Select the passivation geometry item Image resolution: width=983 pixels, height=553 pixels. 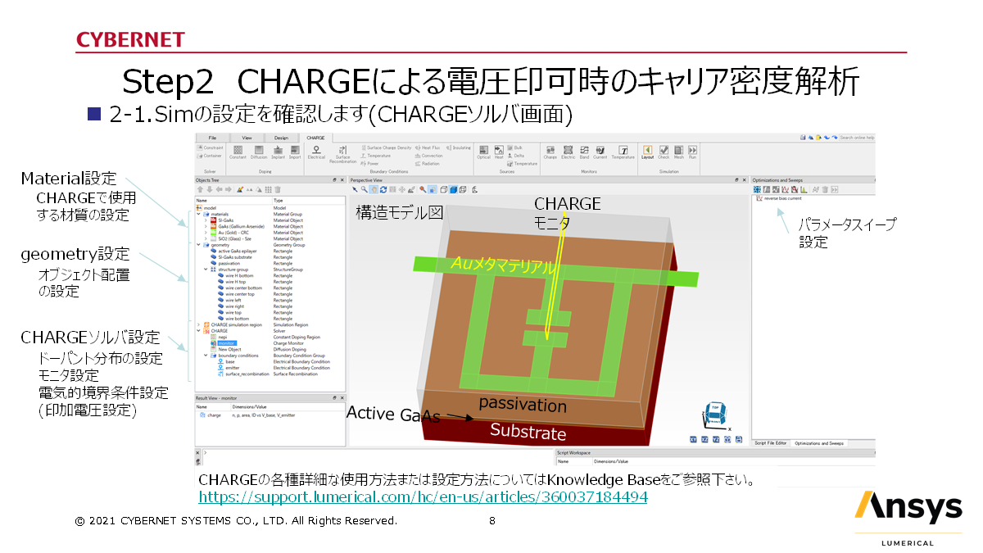[229, 263]
